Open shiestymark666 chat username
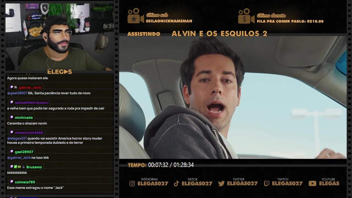 (29, 133)
